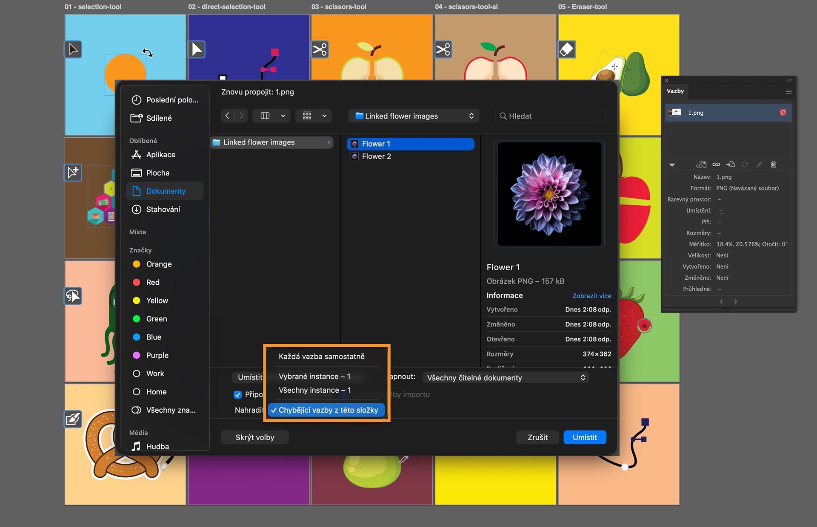Viewport: 817px width, 527px height.
Task: Open Plocha in the sidebar
Action: (165, 173)
